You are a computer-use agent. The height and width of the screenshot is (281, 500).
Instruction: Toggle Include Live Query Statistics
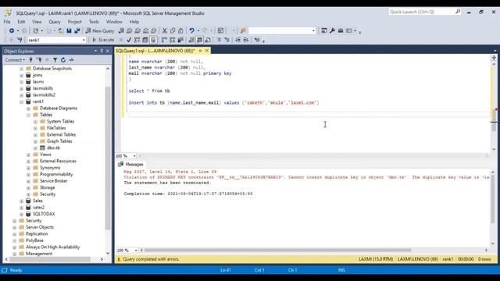point(172,40)
